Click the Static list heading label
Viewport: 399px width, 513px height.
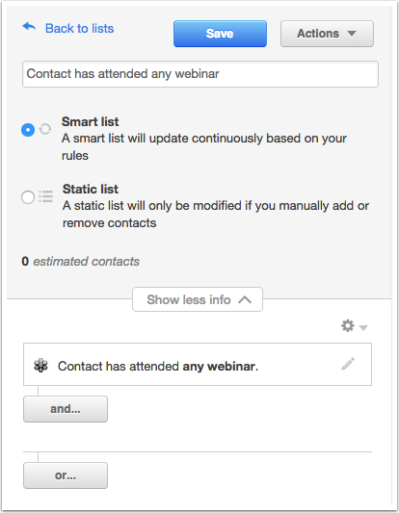tap(91, 189)
